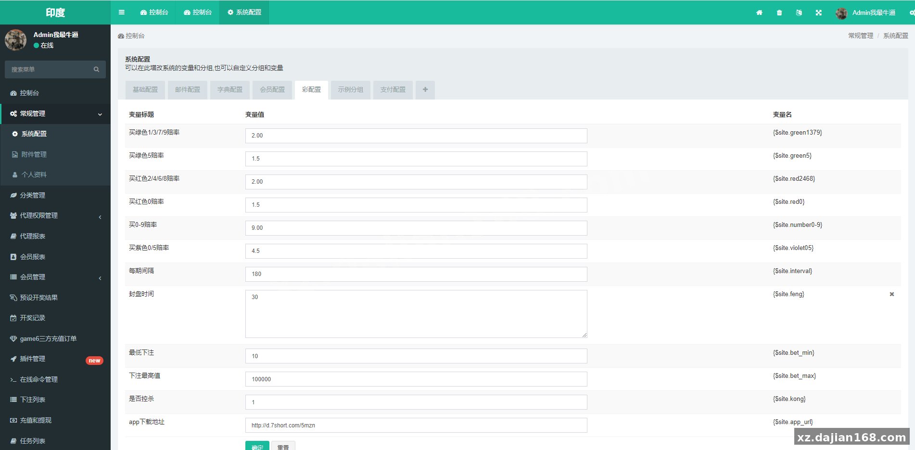915x450 pixels.
Task: Toggle the sidebar hamburger menu icon
Action: pyautogui.click(x=122, y=12)
